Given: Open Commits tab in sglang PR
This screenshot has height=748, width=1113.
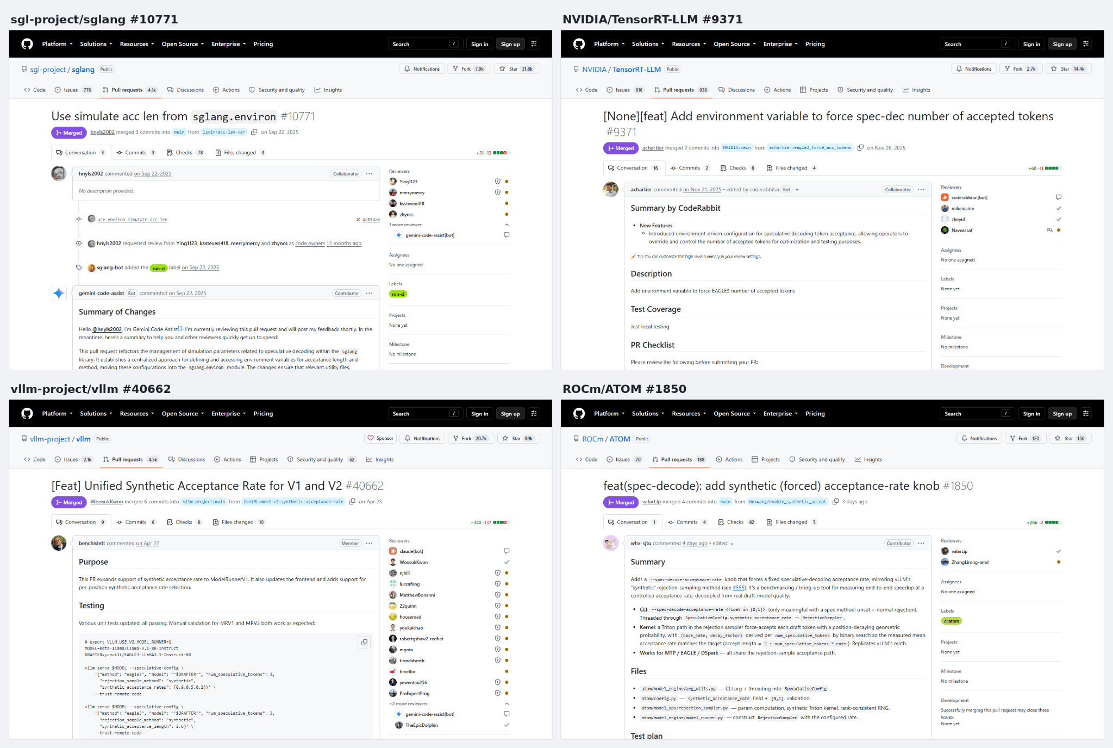Looking at the screenshot, I should tap(136, 153).
